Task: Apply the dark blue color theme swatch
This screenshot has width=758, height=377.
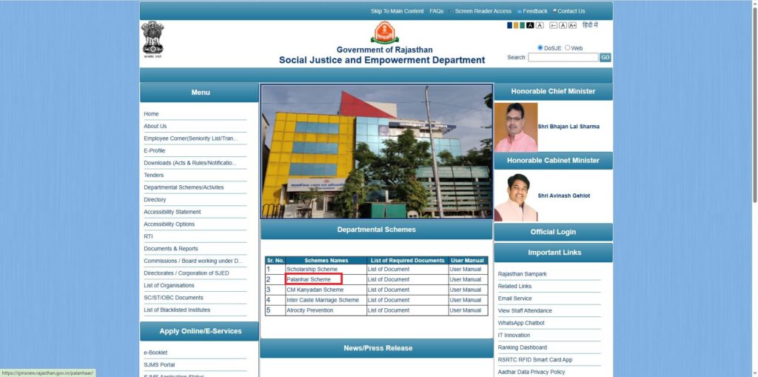Action: click(x=509, y=25)
